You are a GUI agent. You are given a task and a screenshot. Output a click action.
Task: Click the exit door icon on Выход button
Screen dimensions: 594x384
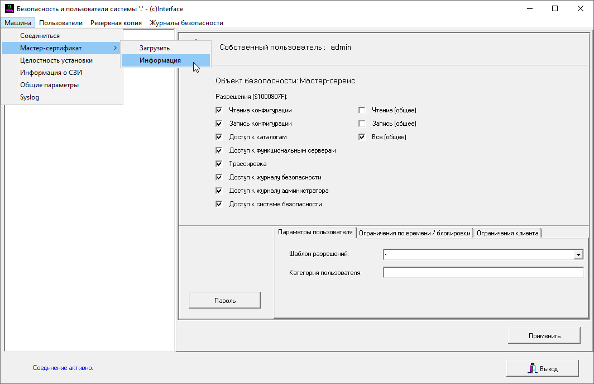[x=532, y=369]
